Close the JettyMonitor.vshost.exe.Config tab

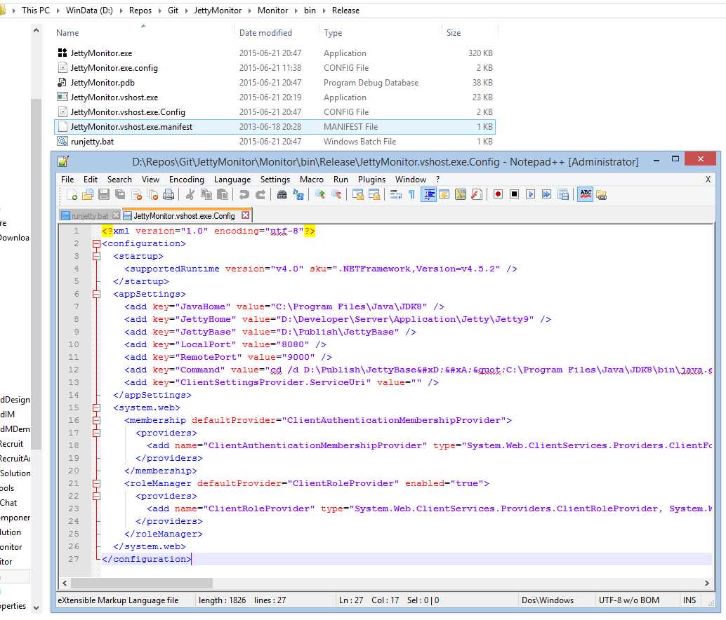[246, 215]
